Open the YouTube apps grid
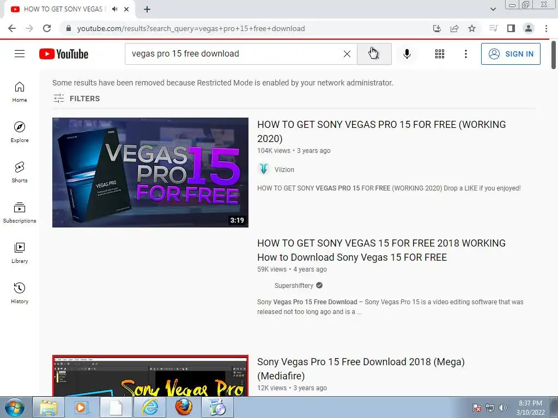Screen dimensions: 558x418 pos(440,54)
